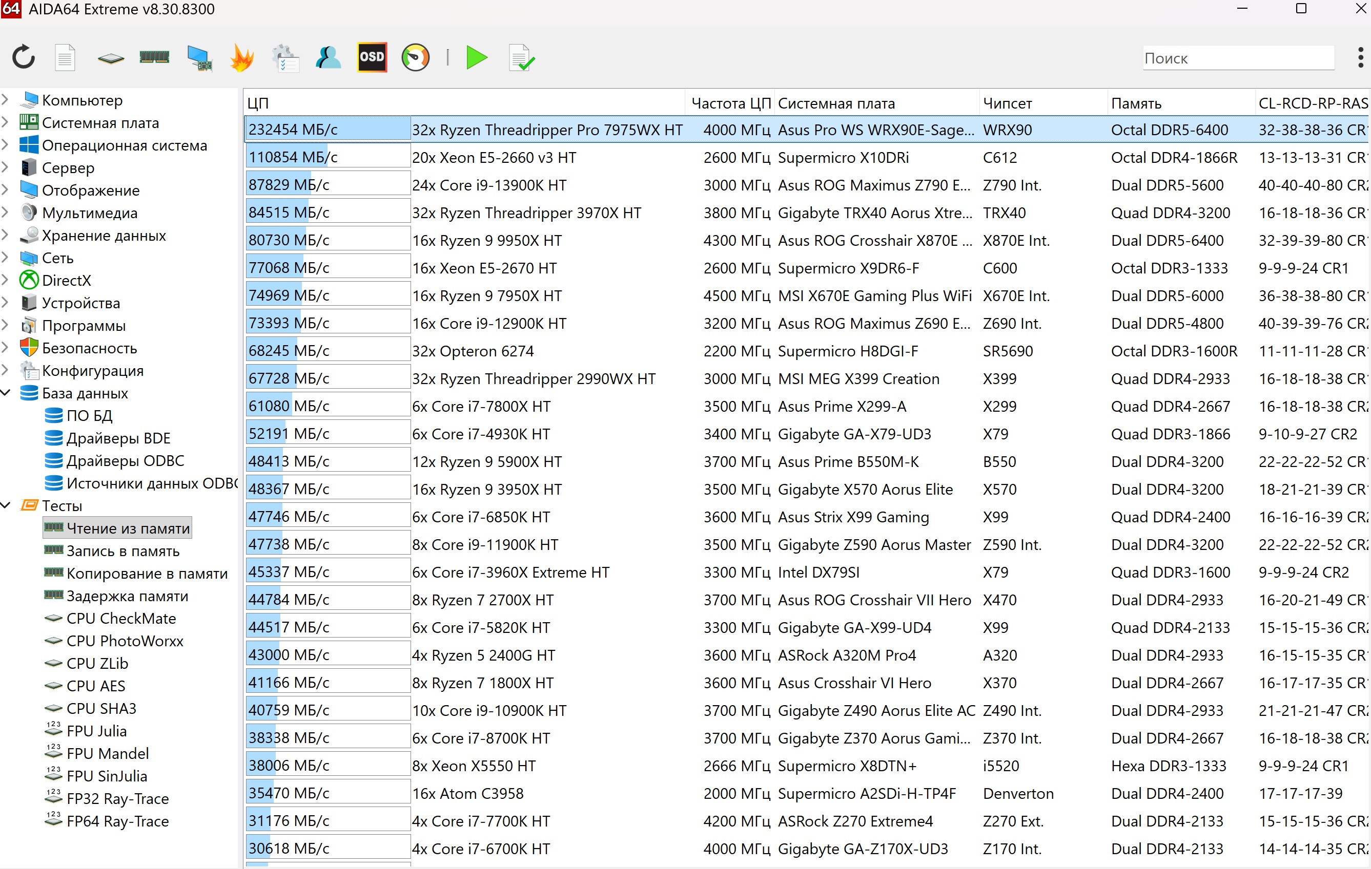
Task: Open the CPU PhotoWorxx benchmark
Action: click(125, 641)
